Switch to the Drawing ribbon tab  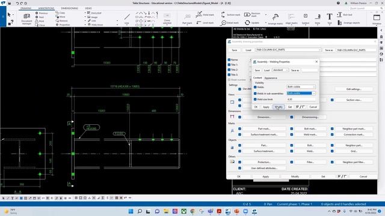pyautogui.click(x=26, y=8)
